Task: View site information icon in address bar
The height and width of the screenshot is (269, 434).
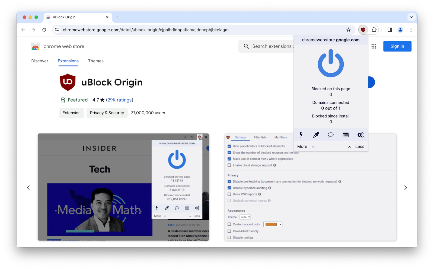Action: coord(57,30)
